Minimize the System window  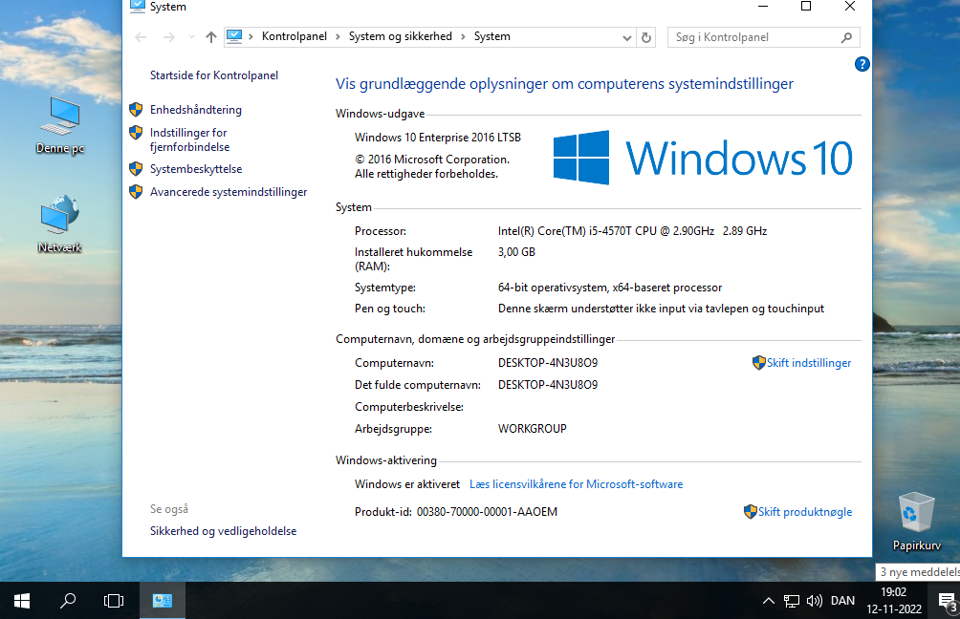coord(763,6)
